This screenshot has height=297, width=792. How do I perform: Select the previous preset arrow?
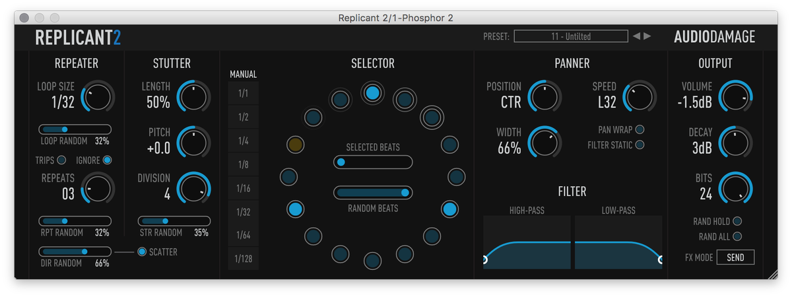(636, 36)
